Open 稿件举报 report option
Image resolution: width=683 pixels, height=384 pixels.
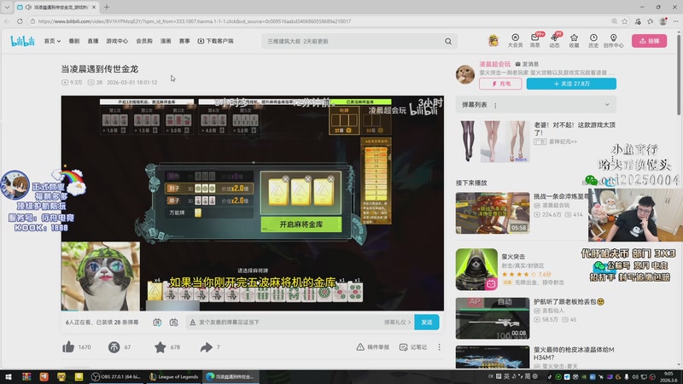click(373, 347)
